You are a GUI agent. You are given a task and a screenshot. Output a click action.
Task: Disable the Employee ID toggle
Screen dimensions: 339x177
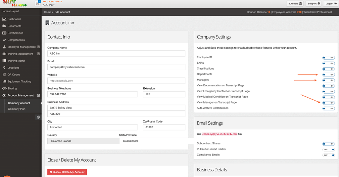pyautogui.click(x=328, y=57)
